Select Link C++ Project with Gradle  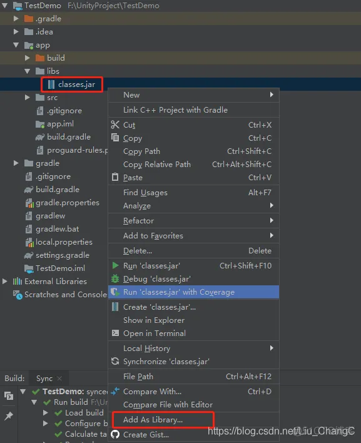click(194, 110)
